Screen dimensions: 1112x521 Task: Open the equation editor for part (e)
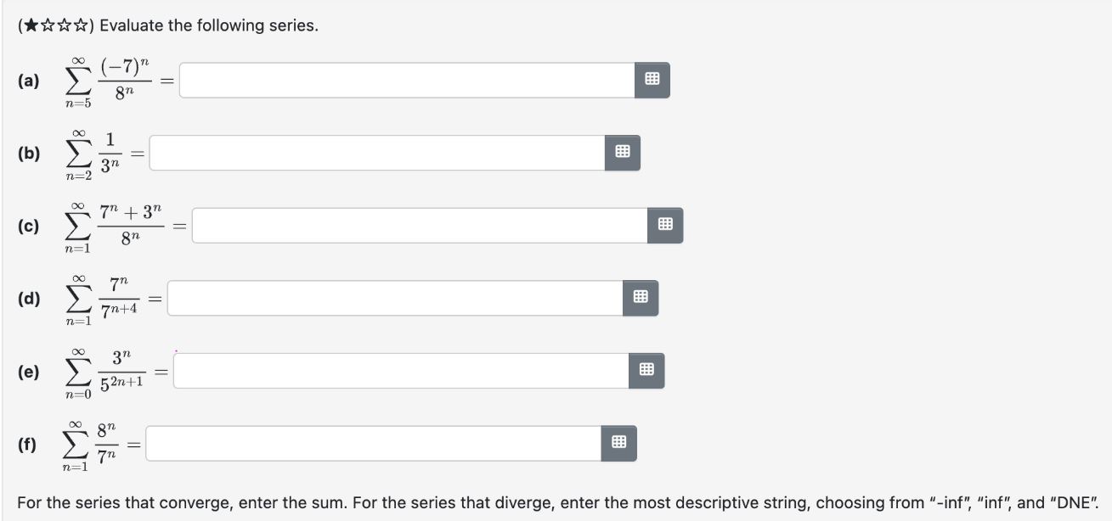[647, 369]
